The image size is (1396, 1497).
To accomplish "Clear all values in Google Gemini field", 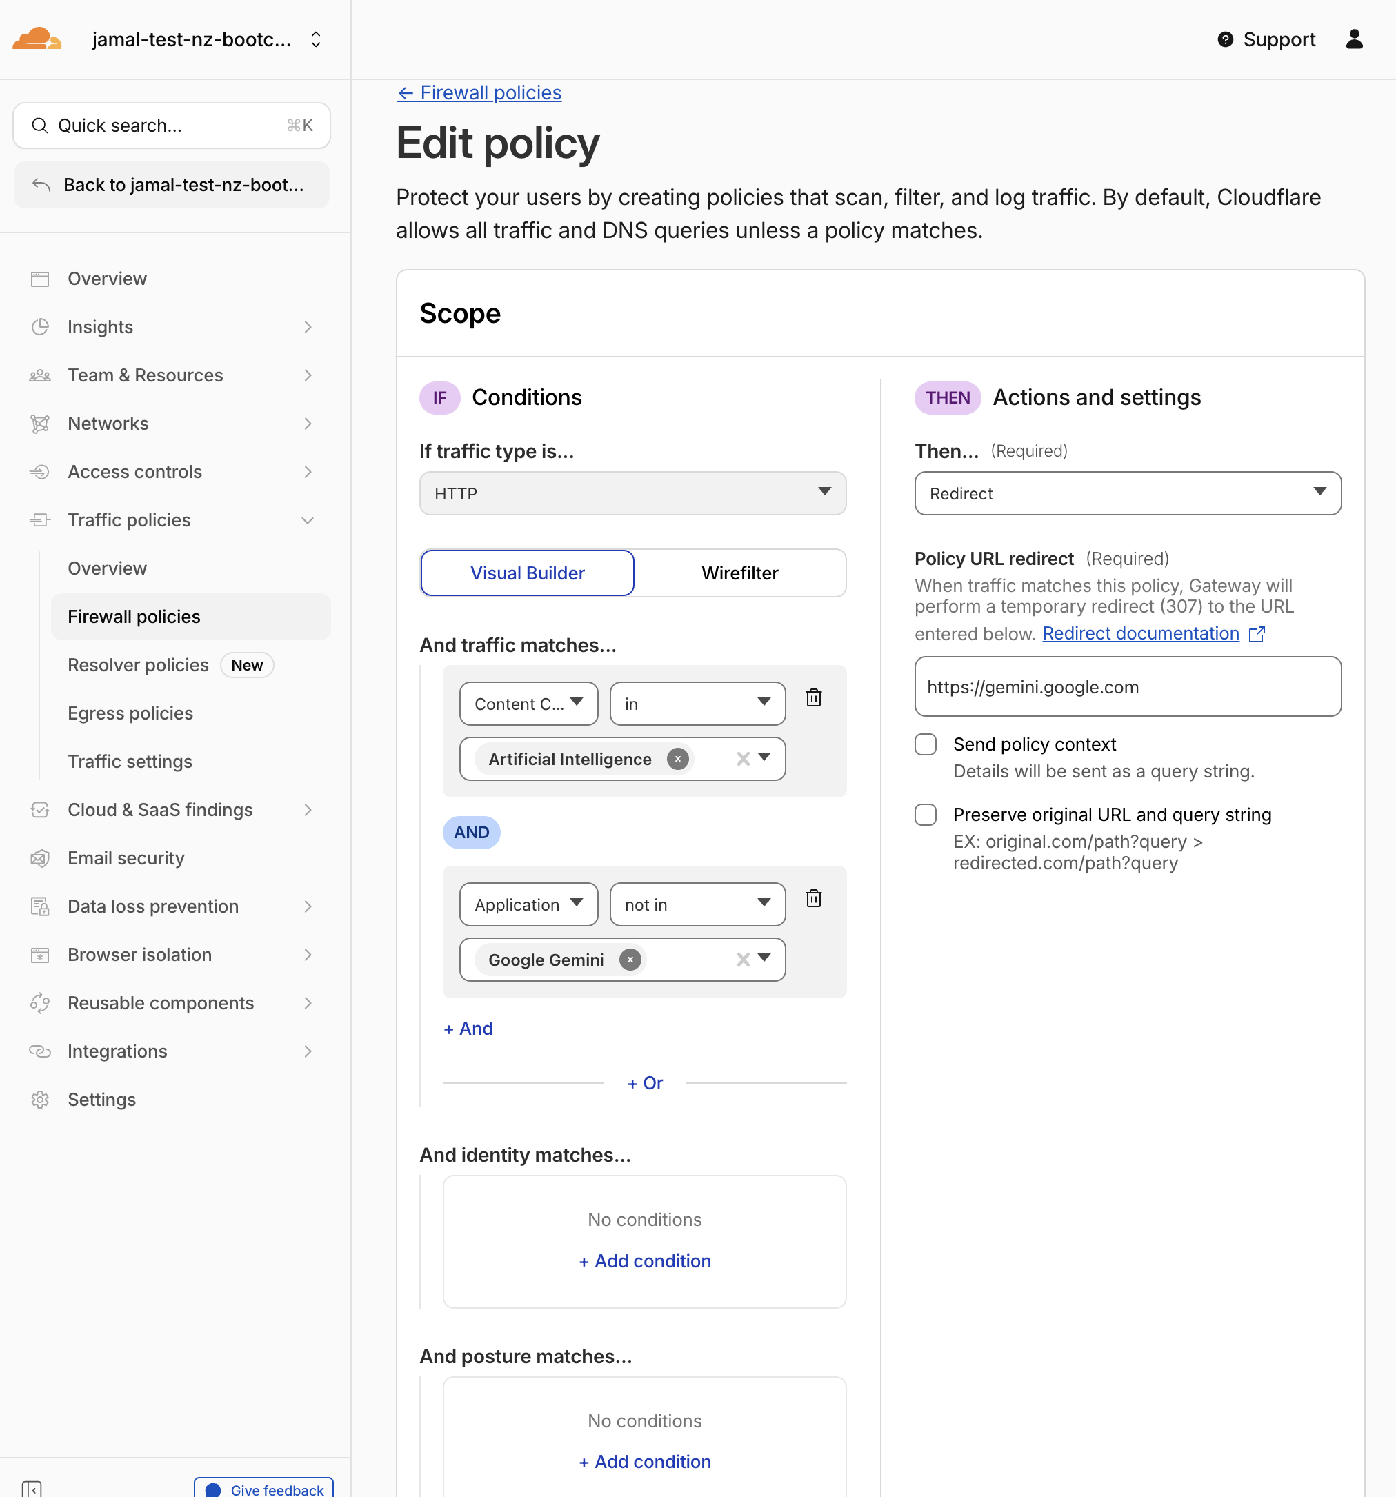I will [x=744, y=960].
